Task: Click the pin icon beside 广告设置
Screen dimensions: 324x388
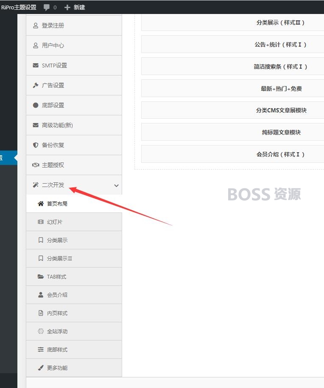Action: (36, 85)
